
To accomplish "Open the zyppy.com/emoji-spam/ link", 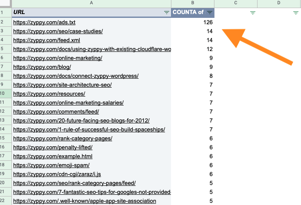I will point(51,165).
